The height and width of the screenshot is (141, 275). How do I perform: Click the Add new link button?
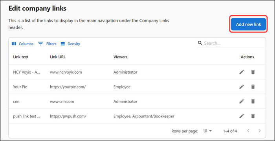(248, 24)
